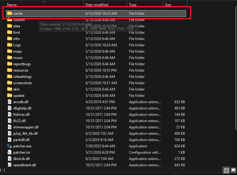
Task: Click the vertical scrollbar of file list
Action: click(236, 68)
